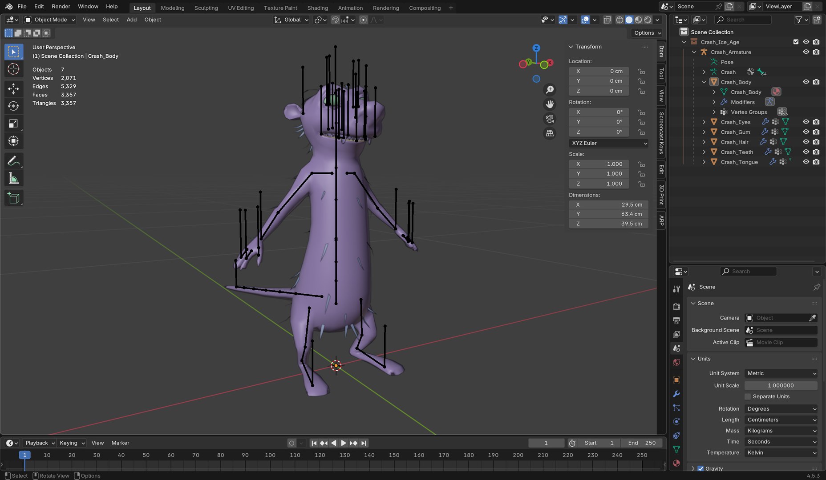The height and width of the screenshot is (480, 826).
Task: Open the Global orientation dropdown
Action: click(x=291, y=20)
